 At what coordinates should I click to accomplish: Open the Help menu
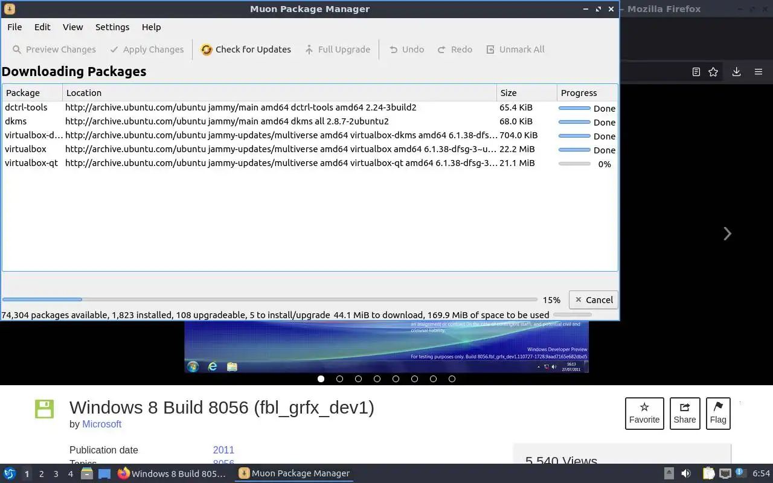click(151, 27)
